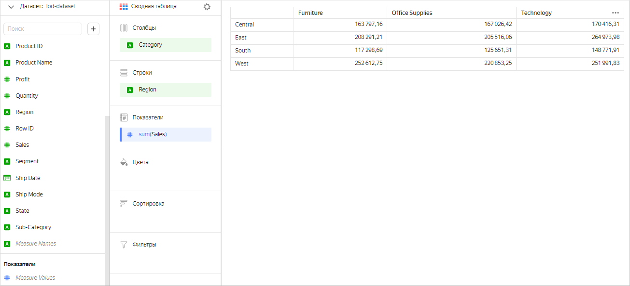Viewport: 630px width, 286px height.
Task: Click the Фильтры funnel icon
Action: point(124,245)
